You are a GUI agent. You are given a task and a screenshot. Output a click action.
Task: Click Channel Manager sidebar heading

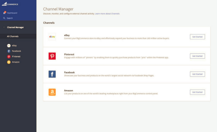(x=15, y=27)
